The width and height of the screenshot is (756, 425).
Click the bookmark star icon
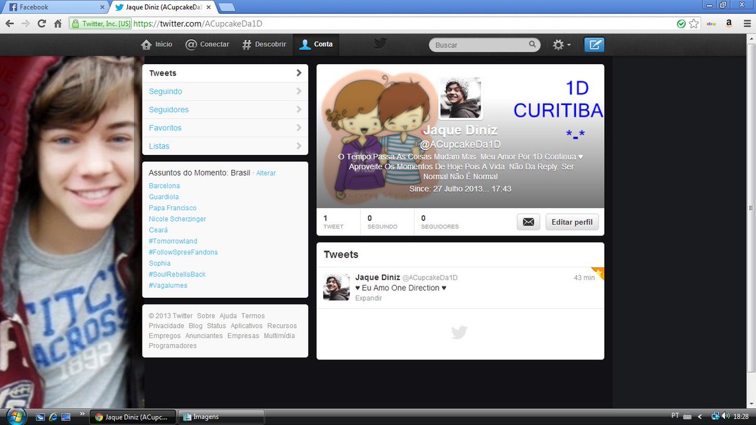point(694,24)
